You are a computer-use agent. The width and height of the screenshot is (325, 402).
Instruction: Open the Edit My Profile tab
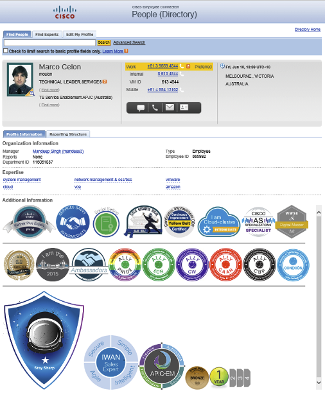[80, 34]
